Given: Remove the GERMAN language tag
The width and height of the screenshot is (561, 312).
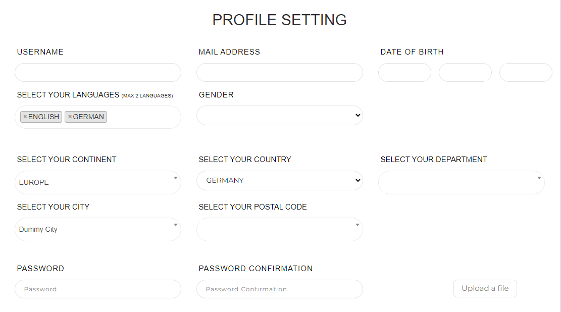Looking at the screenshot, I should point(70,117).
